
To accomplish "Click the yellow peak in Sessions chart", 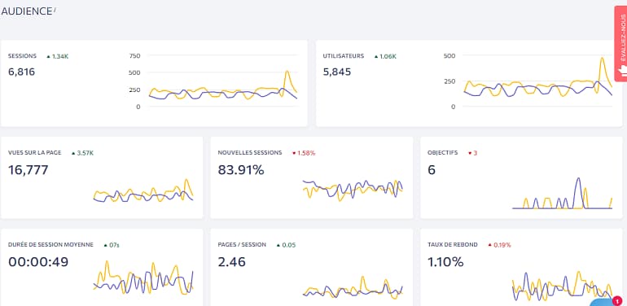I will tap(287, 72).
